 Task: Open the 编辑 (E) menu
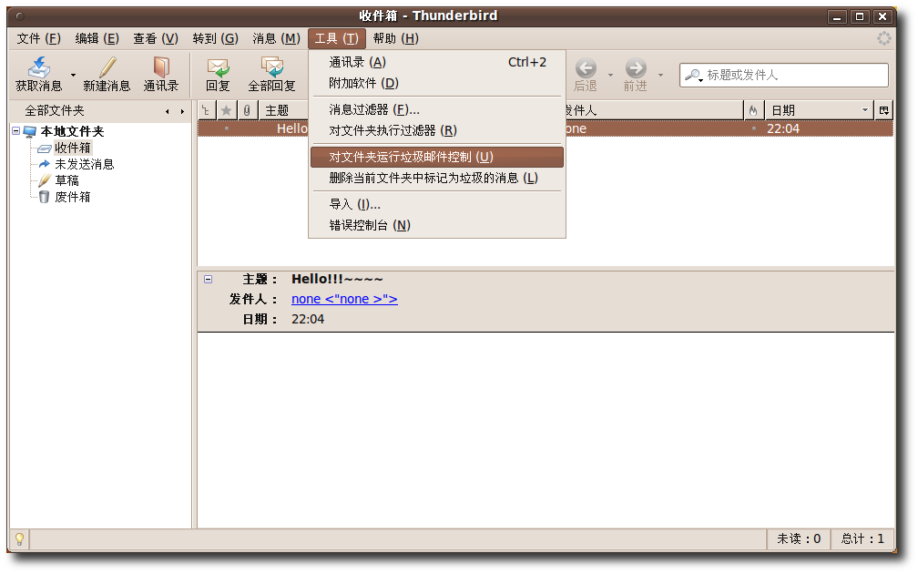tap(97, 38)
